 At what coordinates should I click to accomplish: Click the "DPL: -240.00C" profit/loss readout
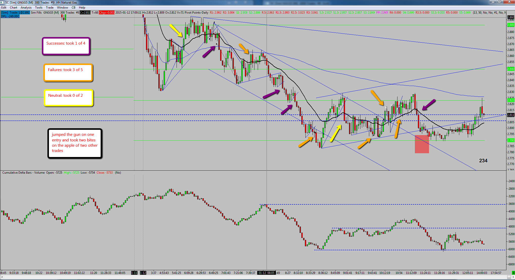10,16
